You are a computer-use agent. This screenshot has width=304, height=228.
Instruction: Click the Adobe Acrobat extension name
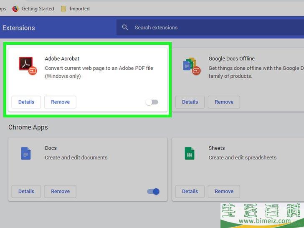pyautogui.click(x=62, y=58)
